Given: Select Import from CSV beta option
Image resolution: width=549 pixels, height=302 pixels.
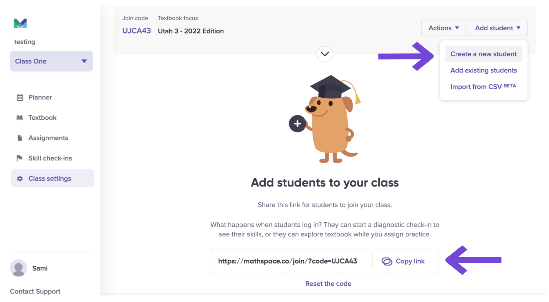Looking at the screenshot, I should (x=483, y=86).
